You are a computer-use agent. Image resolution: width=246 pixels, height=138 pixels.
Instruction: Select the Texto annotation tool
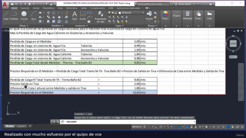75,16
